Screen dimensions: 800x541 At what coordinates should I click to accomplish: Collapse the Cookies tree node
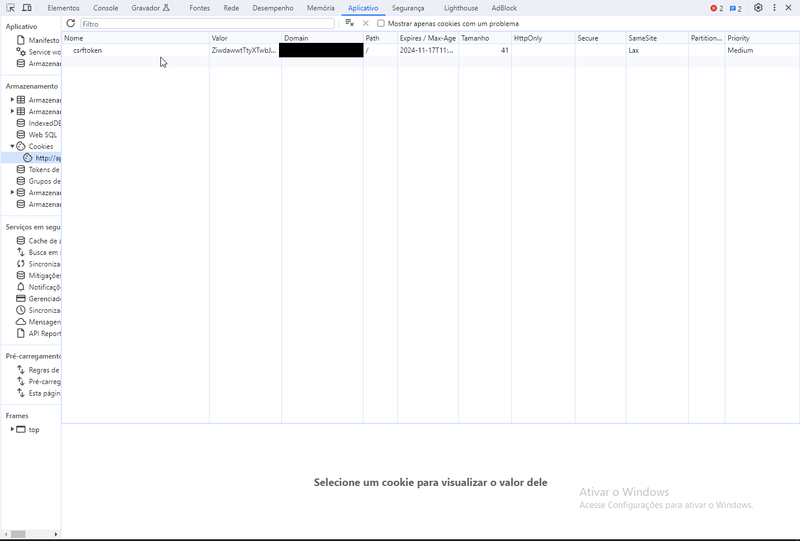[12, 146]
